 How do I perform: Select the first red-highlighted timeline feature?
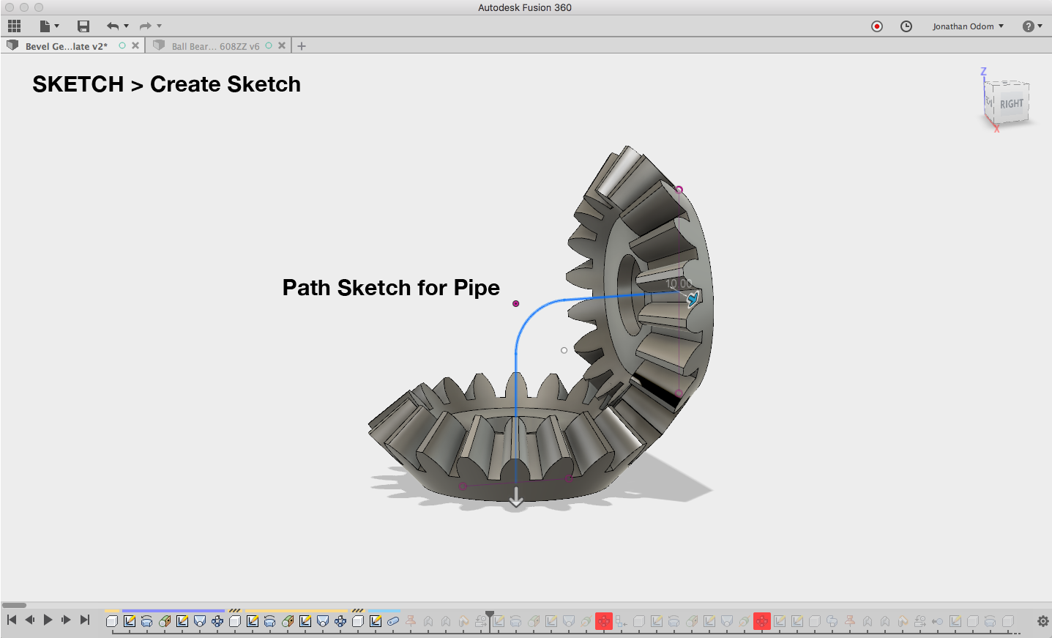(604, 621)
